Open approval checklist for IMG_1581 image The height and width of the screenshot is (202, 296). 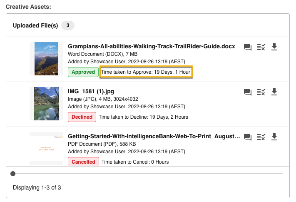coord(261,92)
